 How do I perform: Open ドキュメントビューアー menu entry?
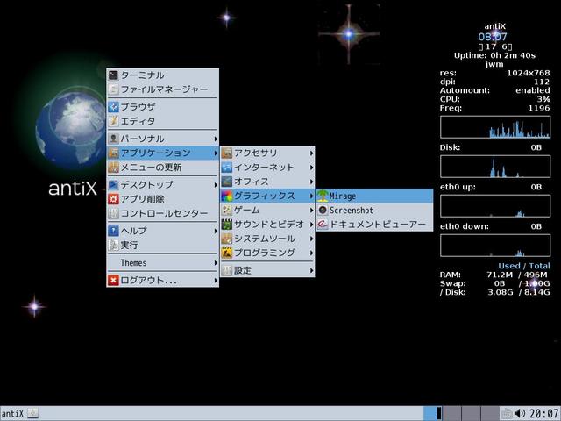click(x=374, y=225)
